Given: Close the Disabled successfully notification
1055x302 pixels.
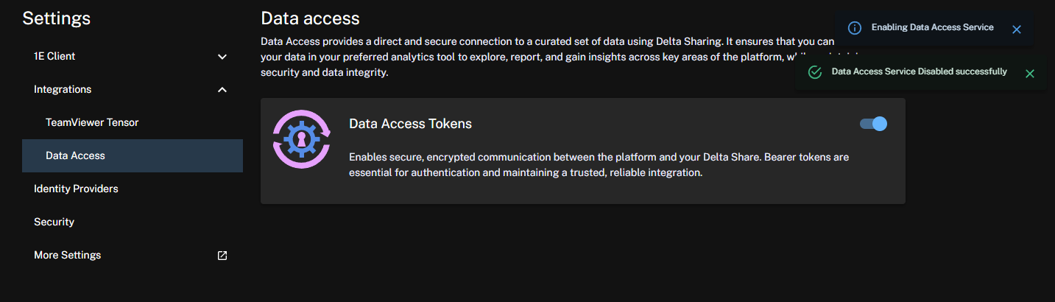Looking at the screenshot, I should coord(1030,73).
